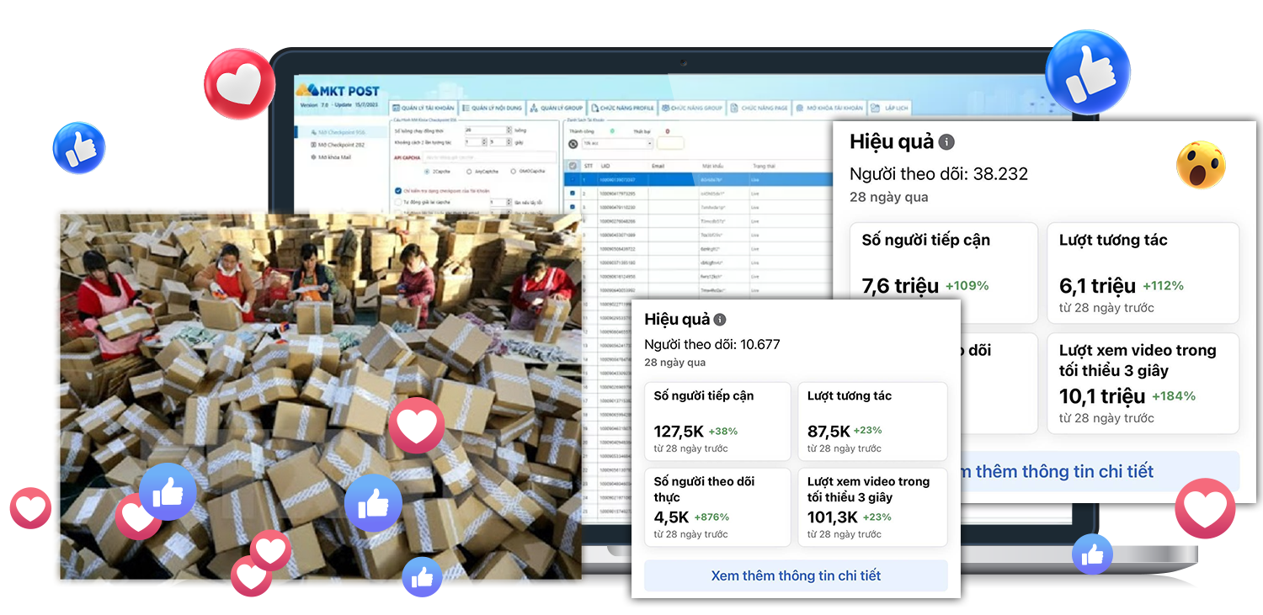
Task: Click the Chức Năng Group tab icon
Action: [x=665, y=109]
